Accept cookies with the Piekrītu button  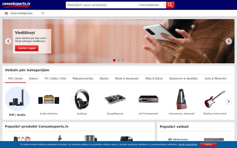click(208, 144)
